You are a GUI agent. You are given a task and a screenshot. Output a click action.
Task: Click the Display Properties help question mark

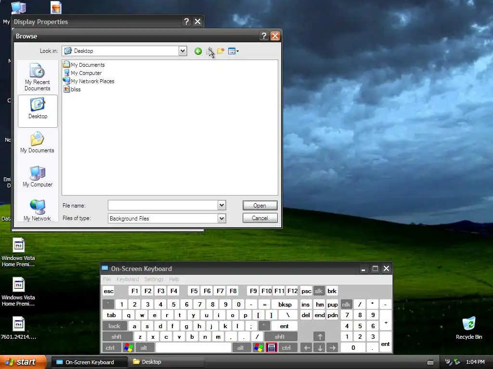[186, 22]
